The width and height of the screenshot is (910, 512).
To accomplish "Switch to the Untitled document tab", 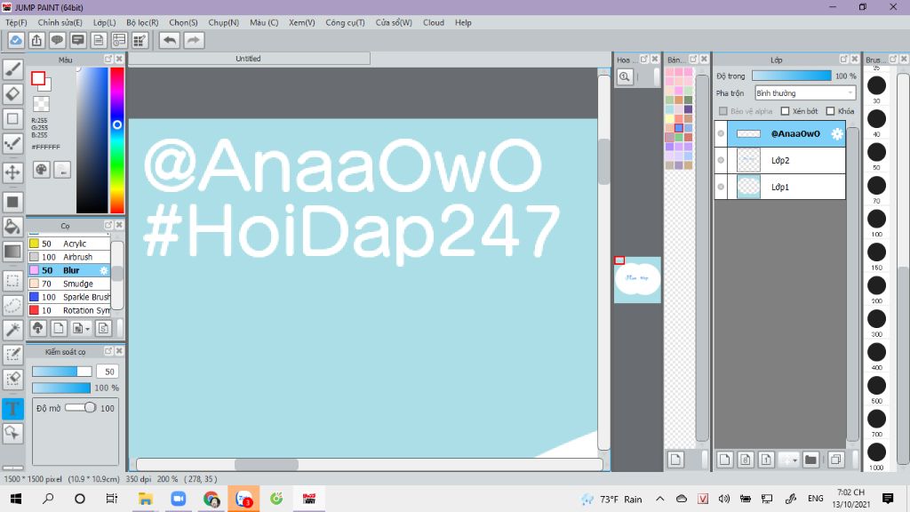I will click(x=249, y=59).
